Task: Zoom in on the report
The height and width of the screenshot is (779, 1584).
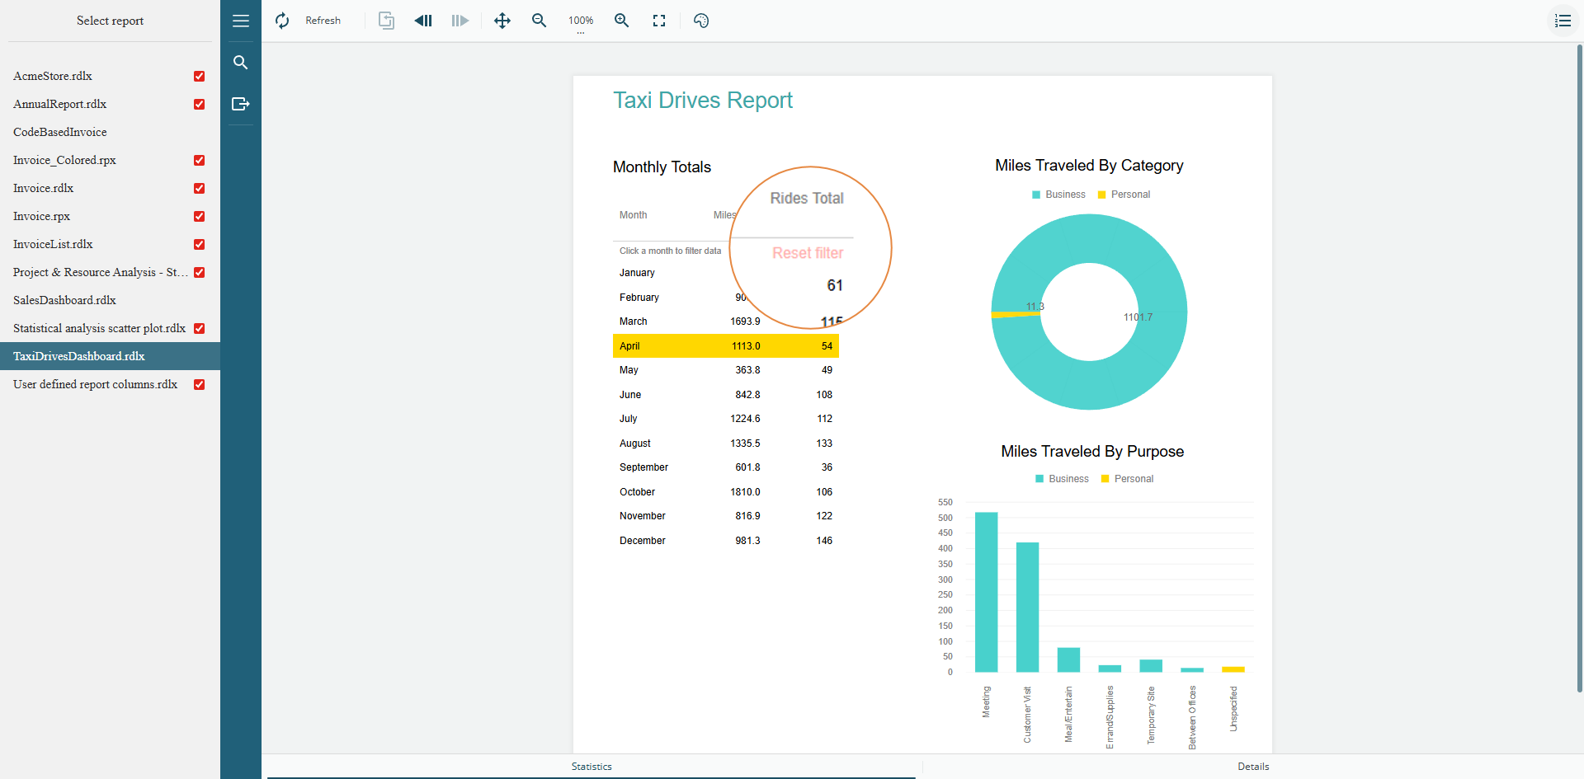Action: pyautogui.click(x=622, y=21)
